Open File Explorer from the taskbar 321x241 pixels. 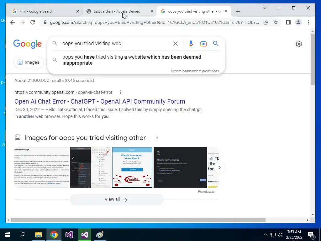(x=38, y=235)
